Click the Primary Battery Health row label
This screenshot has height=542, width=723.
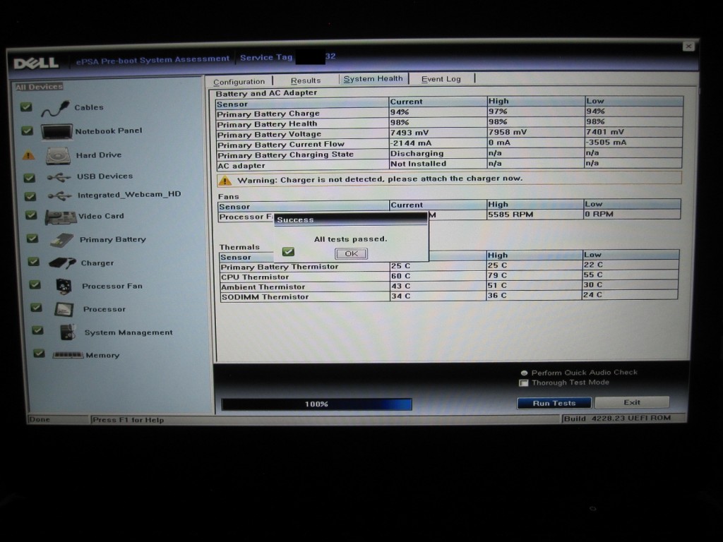tap(267, 124)
